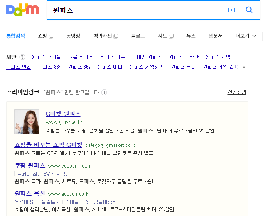Image resolution: width=266 pixels, height=216 pixels.
Task: Click the 프리미엄링크 section heading
Action: click(x=23, y=92)
